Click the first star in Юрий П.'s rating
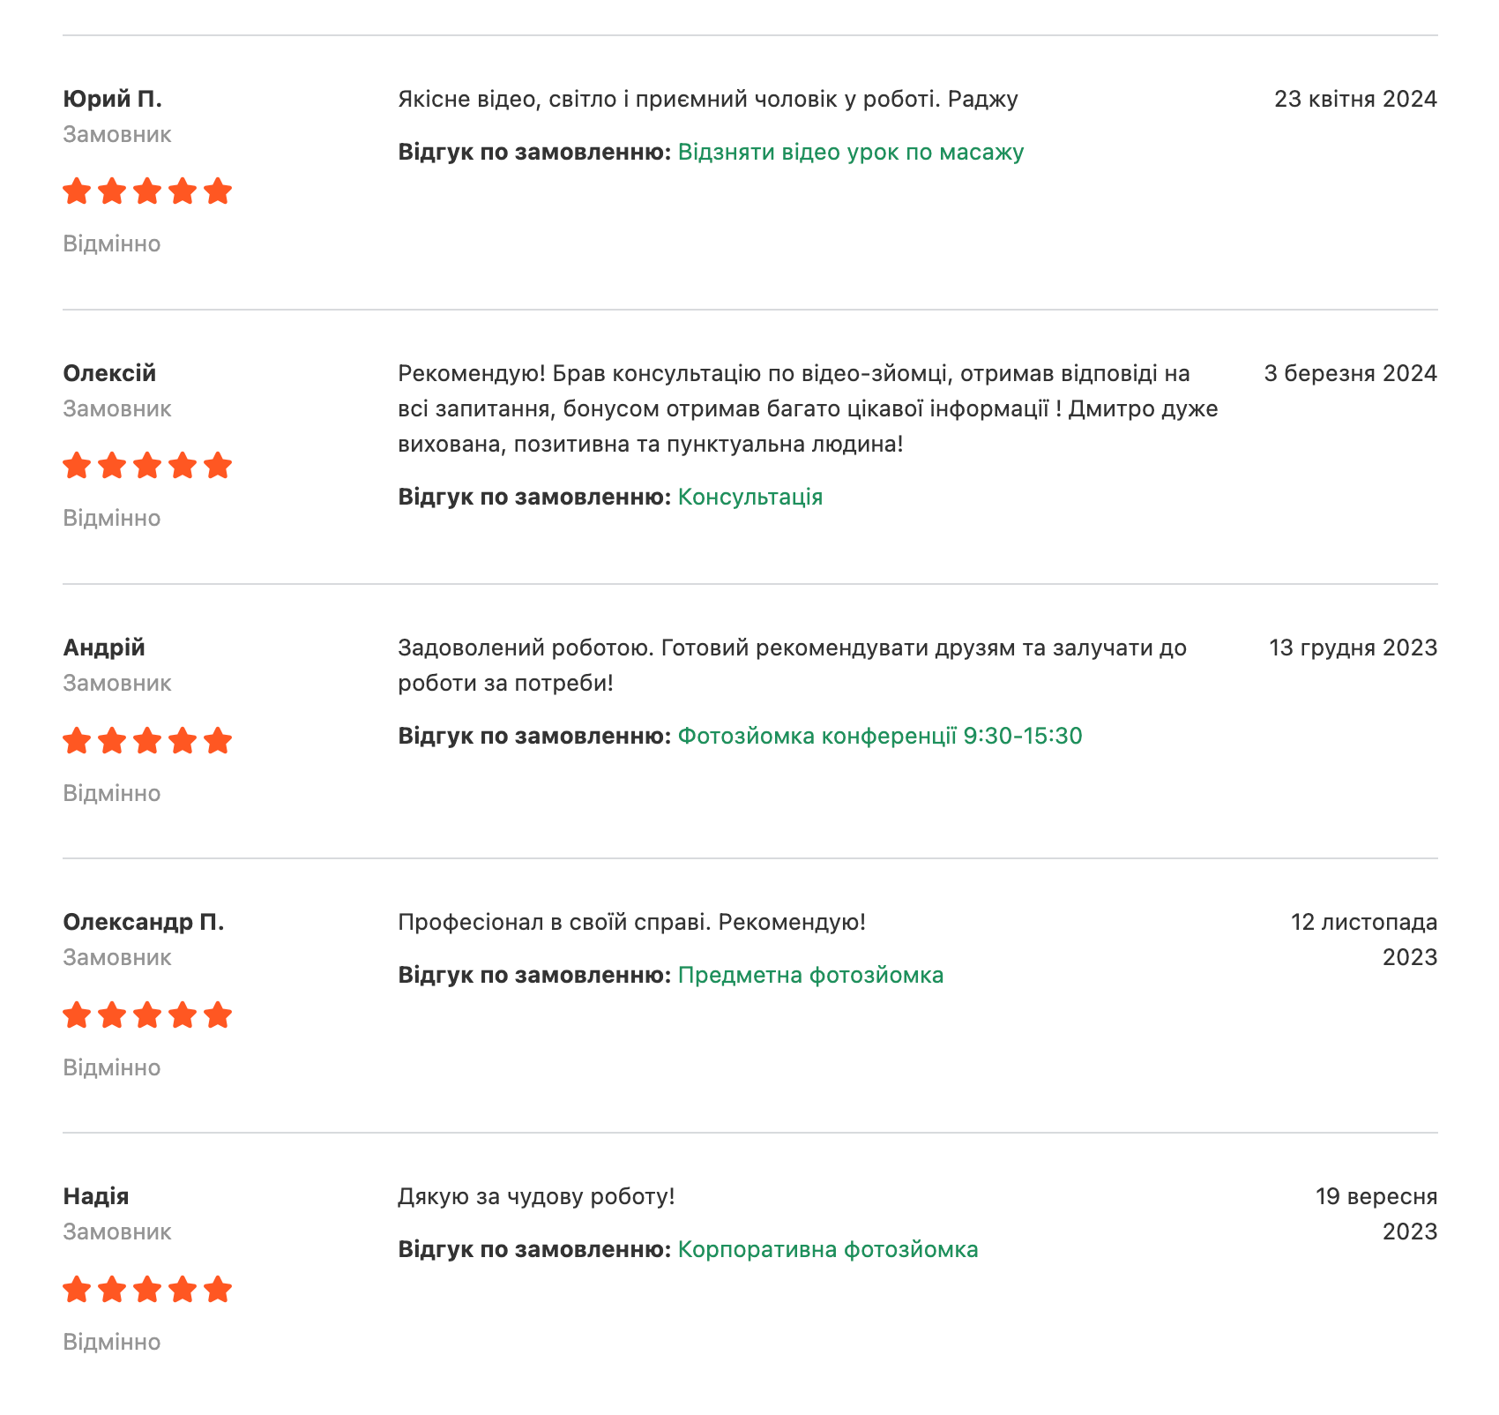1499x1415 pixels. pos(78,191)
